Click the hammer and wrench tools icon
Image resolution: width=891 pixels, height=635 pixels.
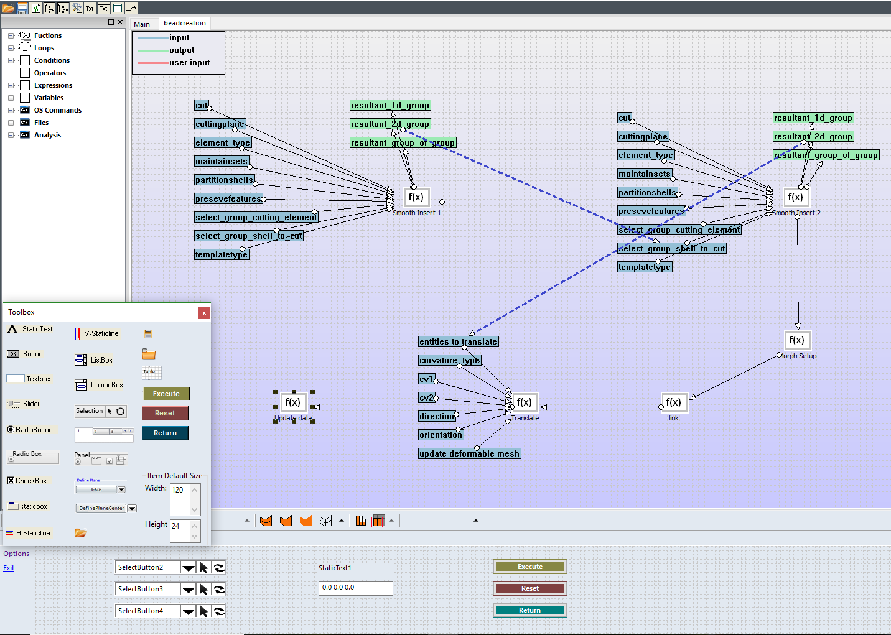coord(77,8)
